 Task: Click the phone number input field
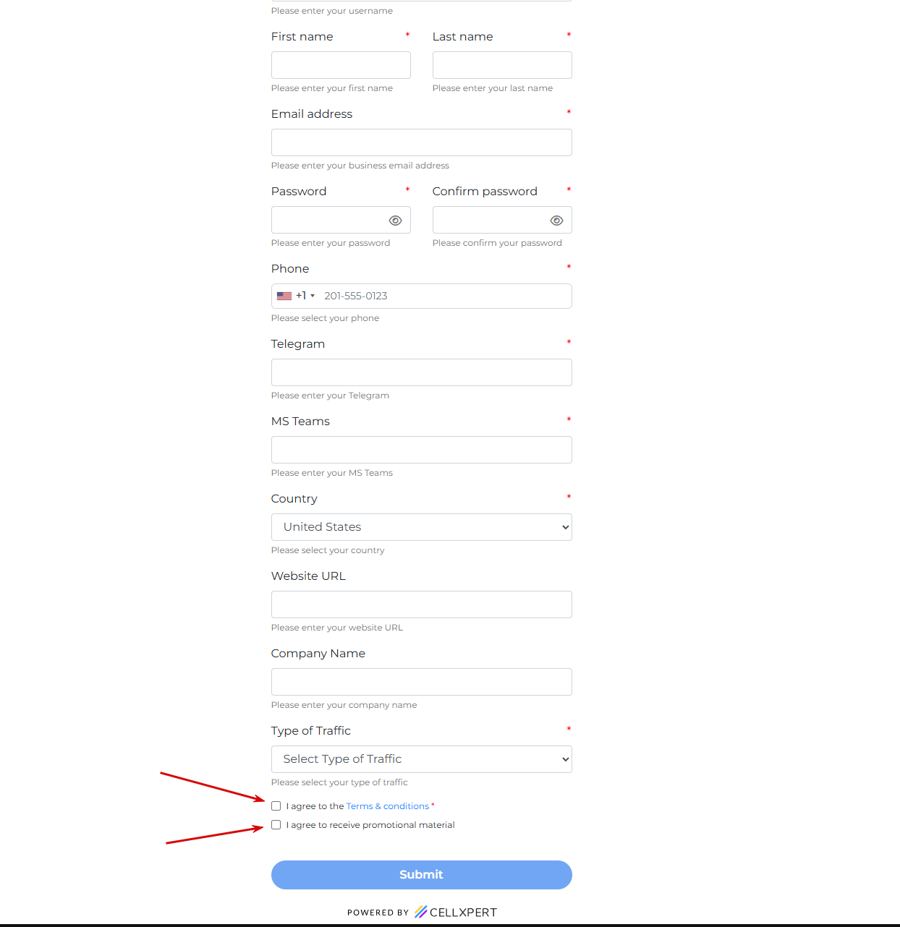pos(443,296)
